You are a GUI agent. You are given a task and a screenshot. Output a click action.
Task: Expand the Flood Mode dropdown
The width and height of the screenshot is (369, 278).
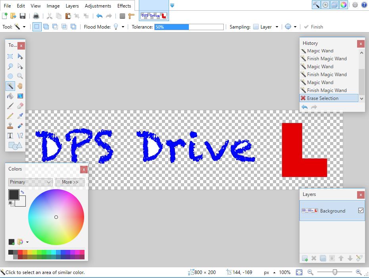click(x=123, y=27)
